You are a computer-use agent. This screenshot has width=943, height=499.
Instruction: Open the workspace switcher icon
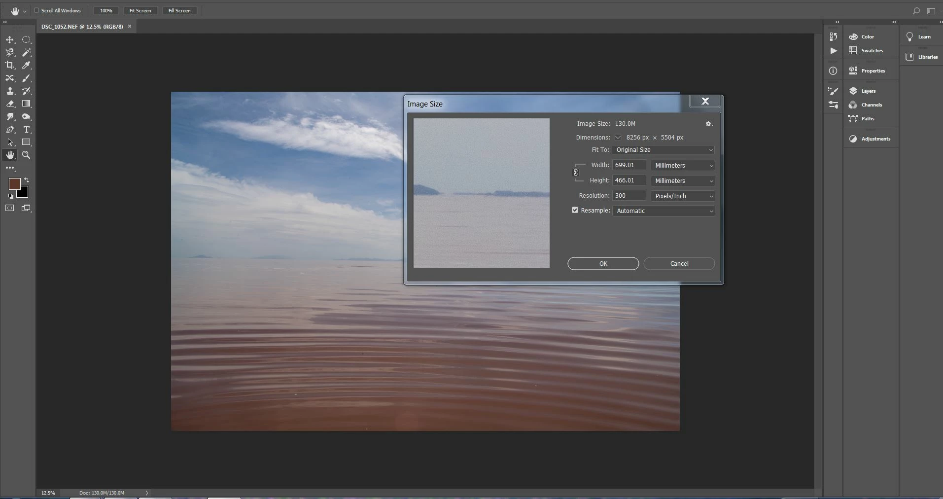click(x=931, y=10)
